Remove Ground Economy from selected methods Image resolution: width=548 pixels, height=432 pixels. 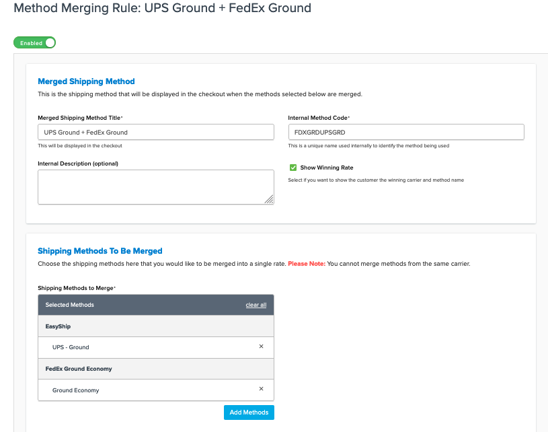point(261,389)
